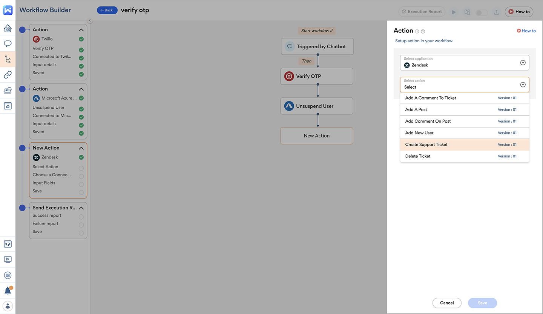Choose Add New User option

click(465, 133)
